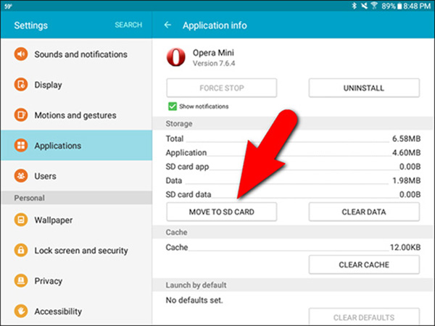Tap the 'Application info' title
This screenshot has height=326, width=435.
215,25
